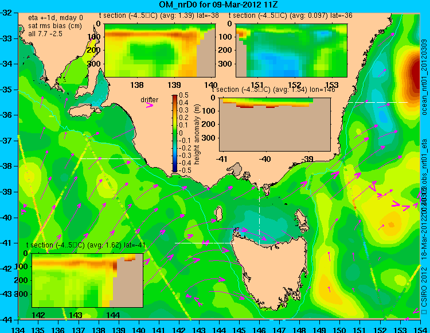
Task: Click the '143' axis label under lat=-41 inset
Action: click(76, 315)
